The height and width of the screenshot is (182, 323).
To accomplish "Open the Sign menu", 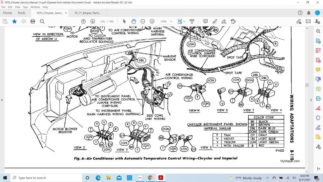I will (x=26, y=7).
